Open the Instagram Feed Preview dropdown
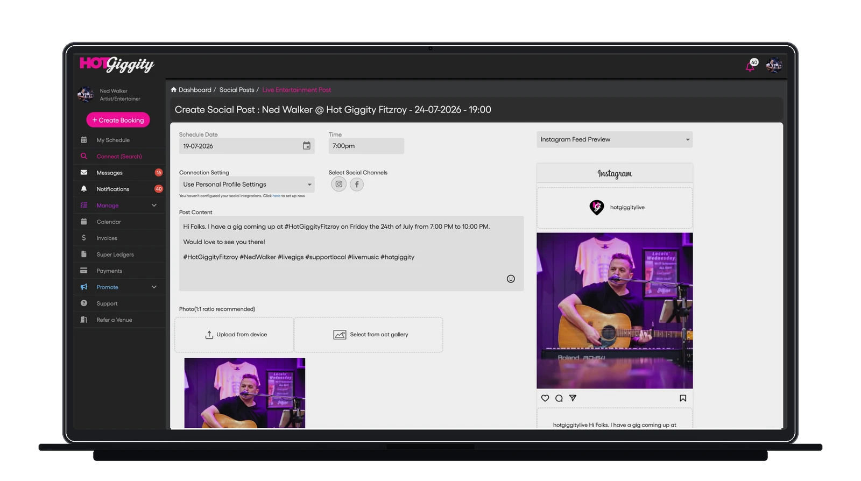861x481 pixels. [615, 139]
